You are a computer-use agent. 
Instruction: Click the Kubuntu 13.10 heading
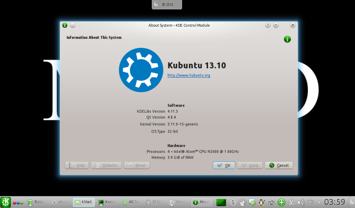(197, 65)
